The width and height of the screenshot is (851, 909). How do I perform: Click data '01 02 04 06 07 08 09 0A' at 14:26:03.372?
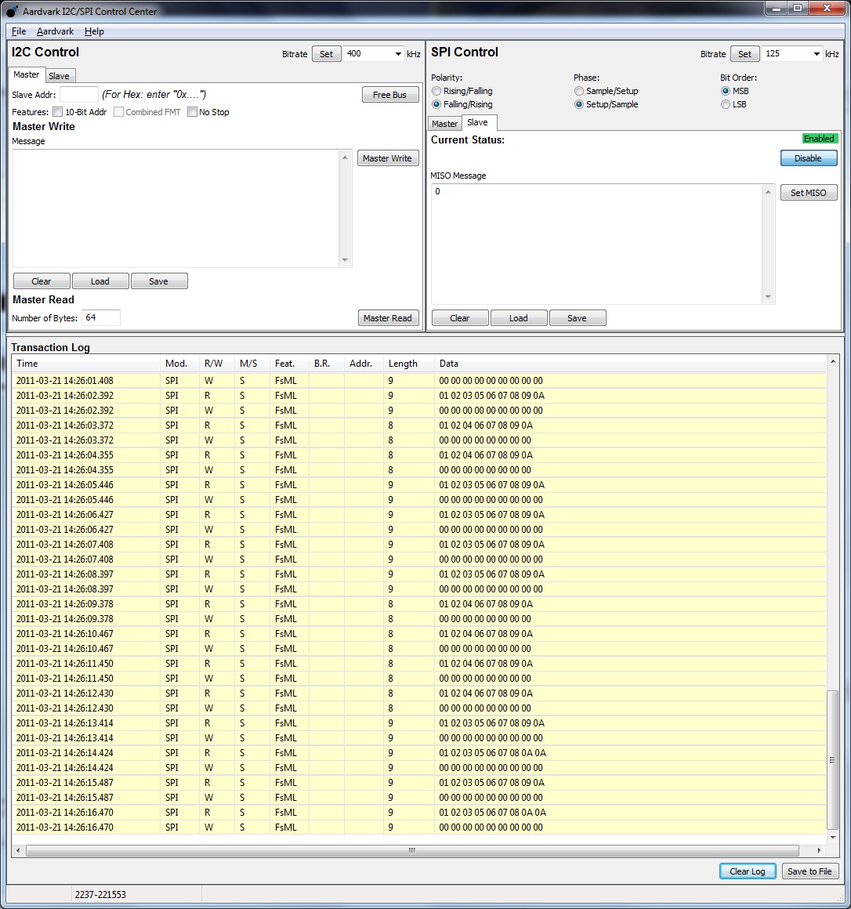pos(486,426)
